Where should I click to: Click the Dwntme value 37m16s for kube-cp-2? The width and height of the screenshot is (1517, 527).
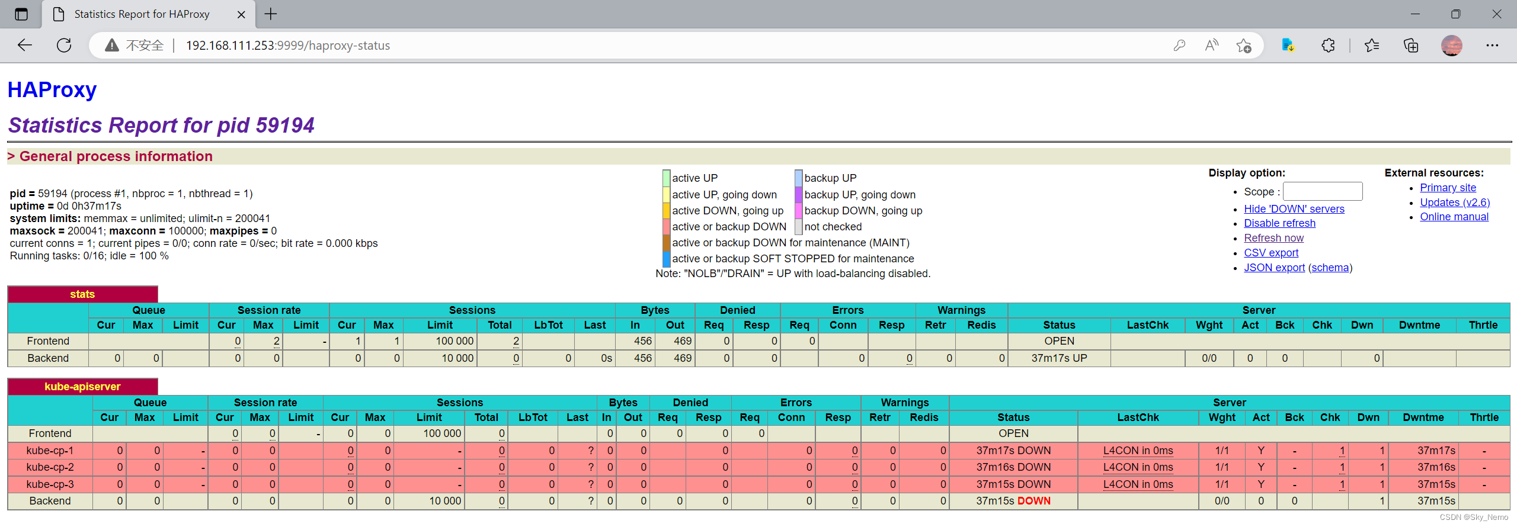(1436, 467)
